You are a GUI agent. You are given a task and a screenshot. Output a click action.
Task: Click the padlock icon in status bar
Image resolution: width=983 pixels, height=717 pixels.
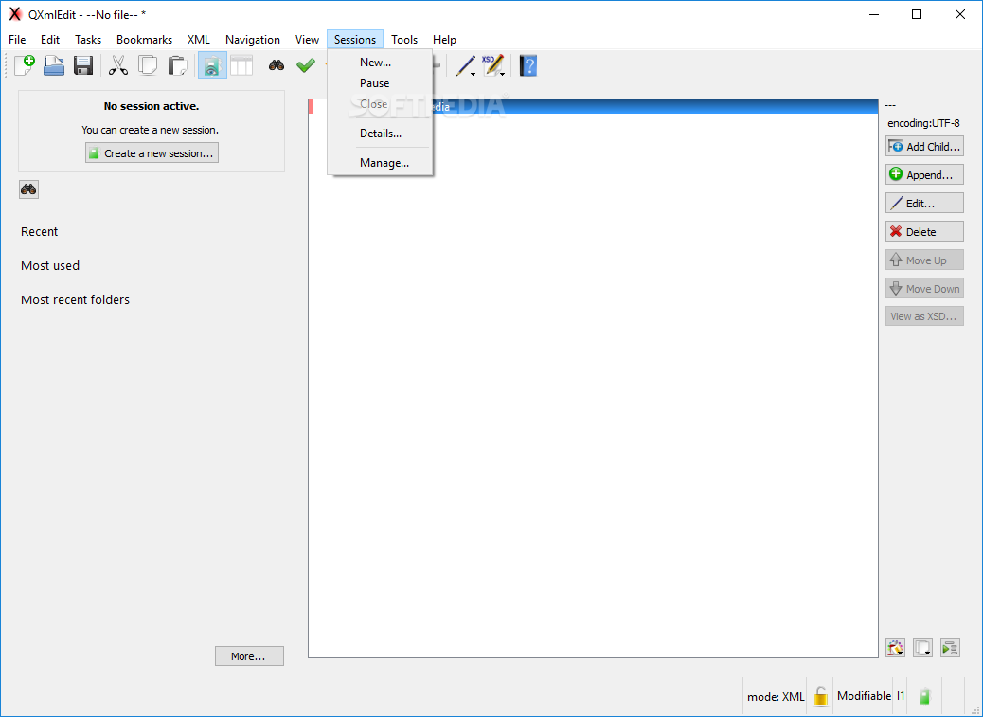click(x=821, y=696)
